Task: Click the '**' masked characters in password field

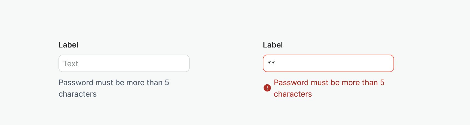Action: (x=271, y=63)
